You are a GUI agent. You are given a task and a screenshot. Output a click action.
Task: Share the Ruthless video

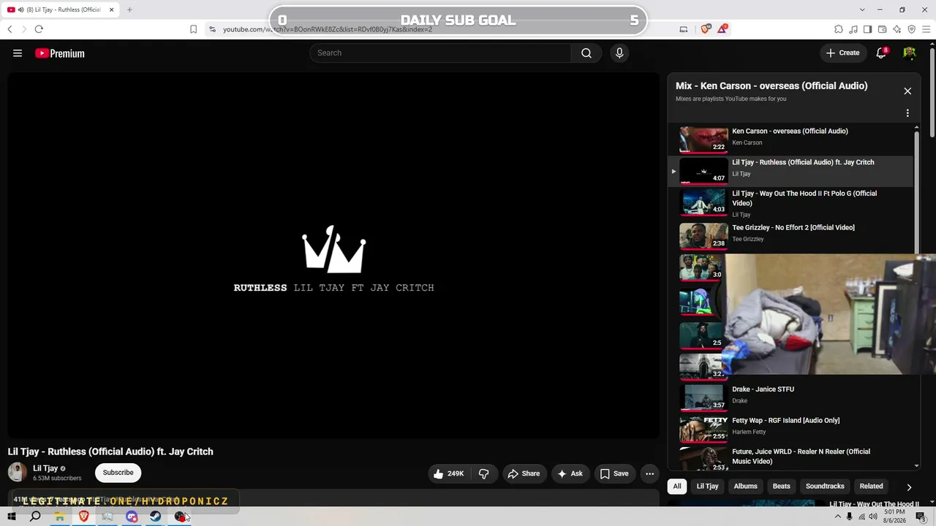pyautogui.click(x=524, y=473)
